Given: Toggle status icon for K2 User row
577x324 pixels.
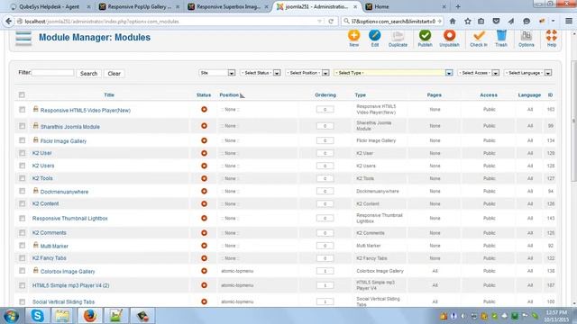Looking at the screenshot, I should tap(204, 153).
